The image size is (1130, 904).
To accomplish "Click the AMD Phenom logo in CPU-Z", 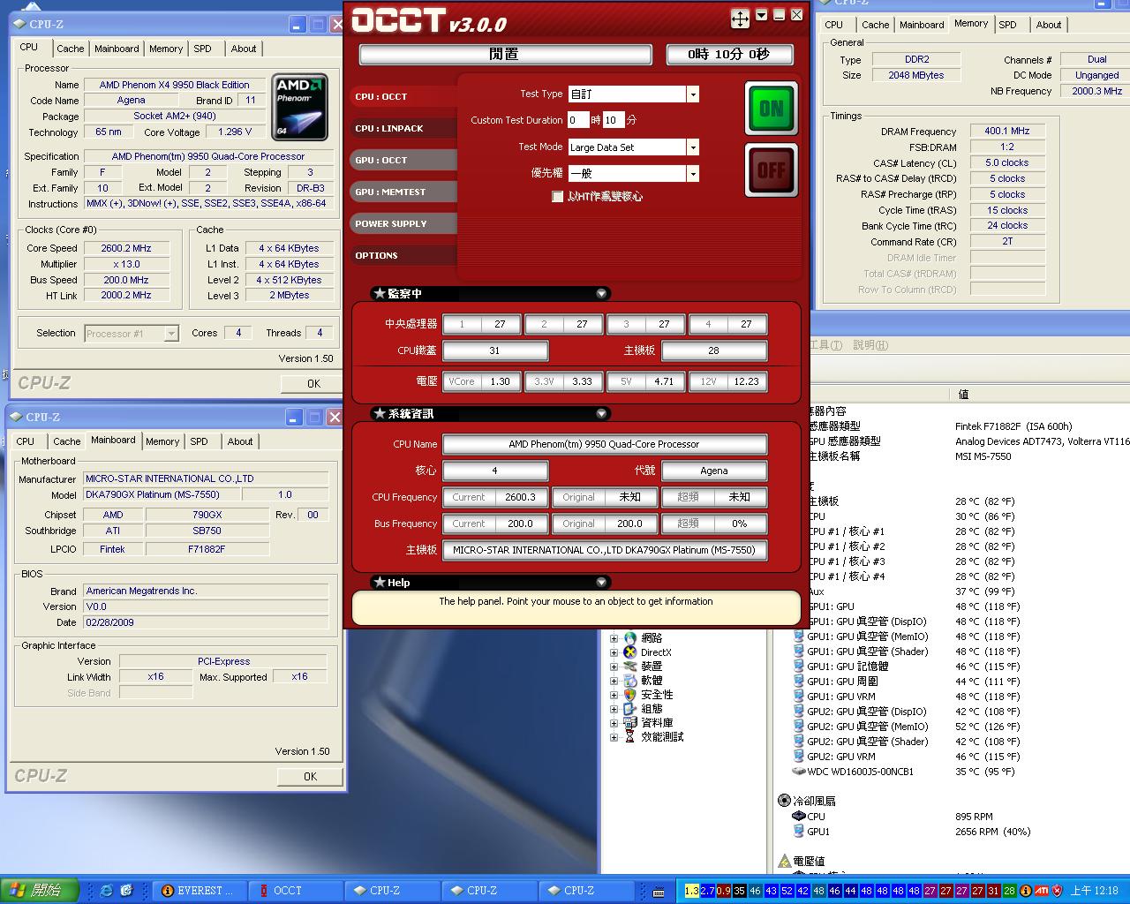I will (300, 107).
